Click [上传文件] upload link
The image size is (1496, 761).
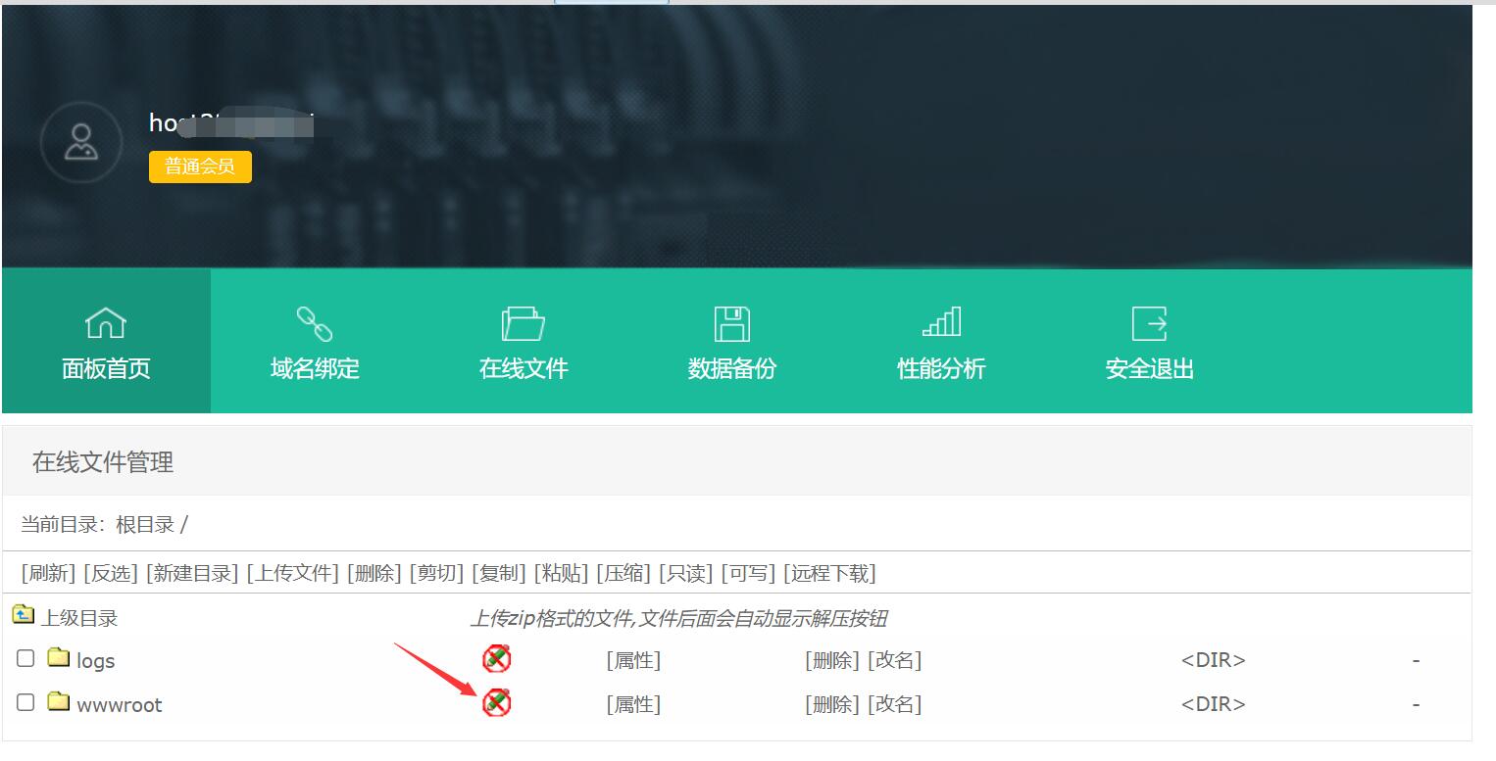point(292,573)
